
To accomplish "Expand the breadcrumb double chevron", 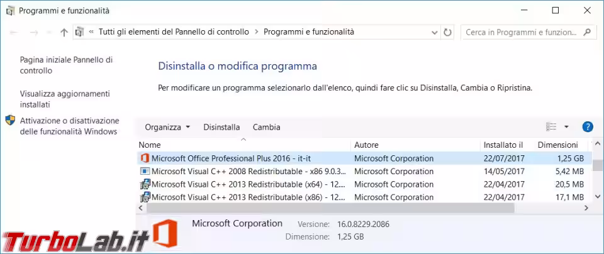I will click(91, 32).
